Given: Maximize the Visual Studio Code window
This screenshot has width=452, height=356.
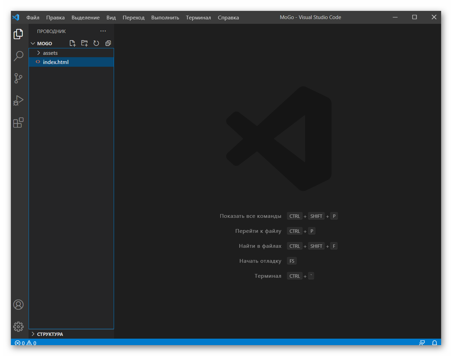Looking at the screenshot, I should [x=415, y=17].
